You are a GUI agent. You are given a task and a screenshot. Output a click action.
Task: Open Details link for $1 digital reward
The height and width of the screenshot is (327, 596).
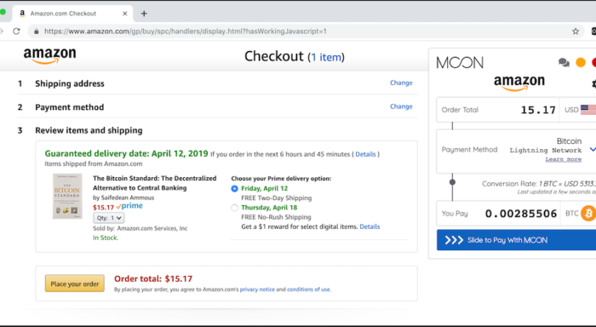tap(370, 227)
